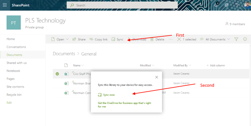
Task: Open the SharePoint app launcher waffle icon
Action: [4, 5]
